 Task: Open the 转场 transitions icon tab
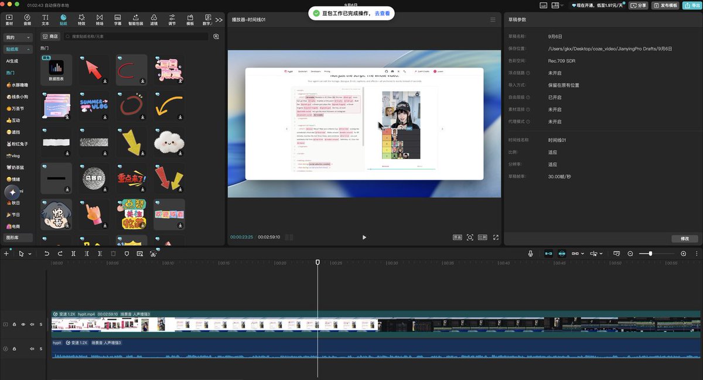tap(100, 20)
